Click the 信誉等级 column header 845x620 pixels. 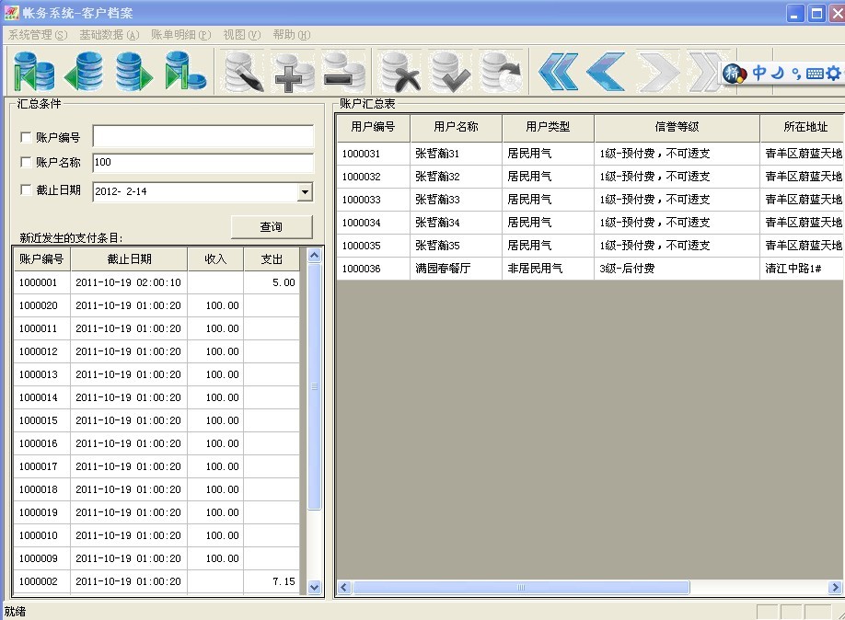click(x=677, y=127)
